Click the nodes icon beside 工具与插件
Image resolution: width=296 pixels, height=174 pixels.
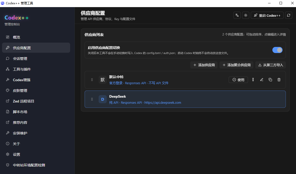(8, 69)
